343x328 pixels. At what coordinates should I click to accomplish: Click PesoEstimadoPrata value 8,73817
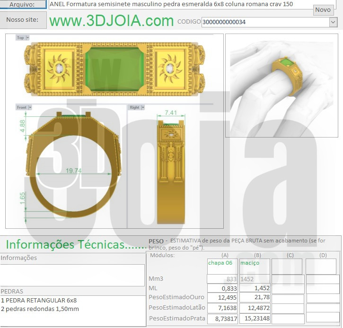222,319
